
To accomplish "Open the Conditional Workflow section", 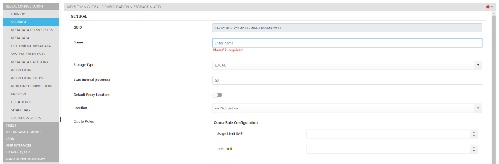I will click(25, 159).
